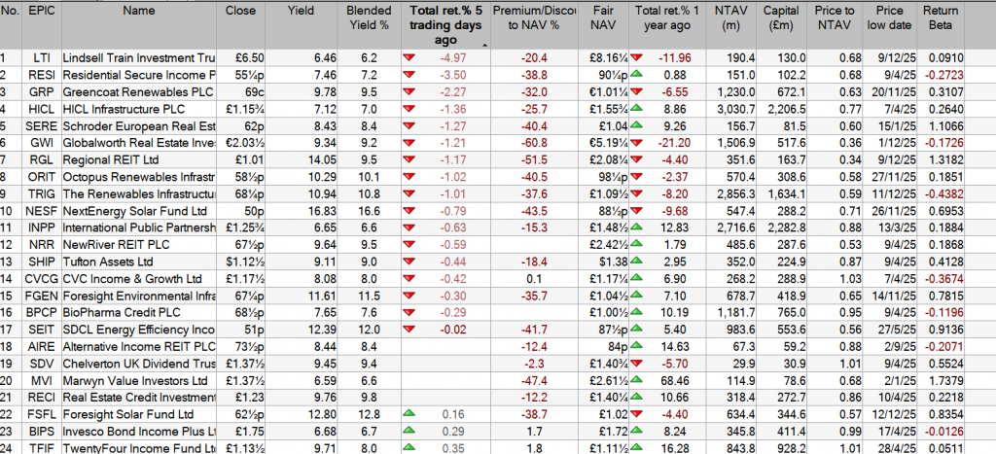The width and height of the screenshot is (996, 454).
Task: Select the Price low date header
Action: [889, 19]
